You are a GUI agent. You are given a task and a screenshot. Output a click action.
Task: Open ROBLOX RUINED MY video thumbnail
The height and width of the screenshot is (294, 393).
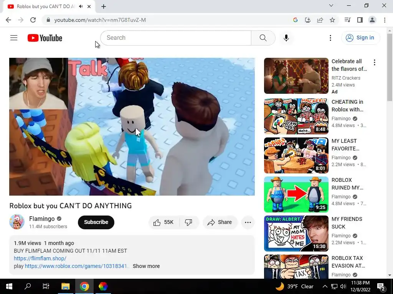point(296,194)
